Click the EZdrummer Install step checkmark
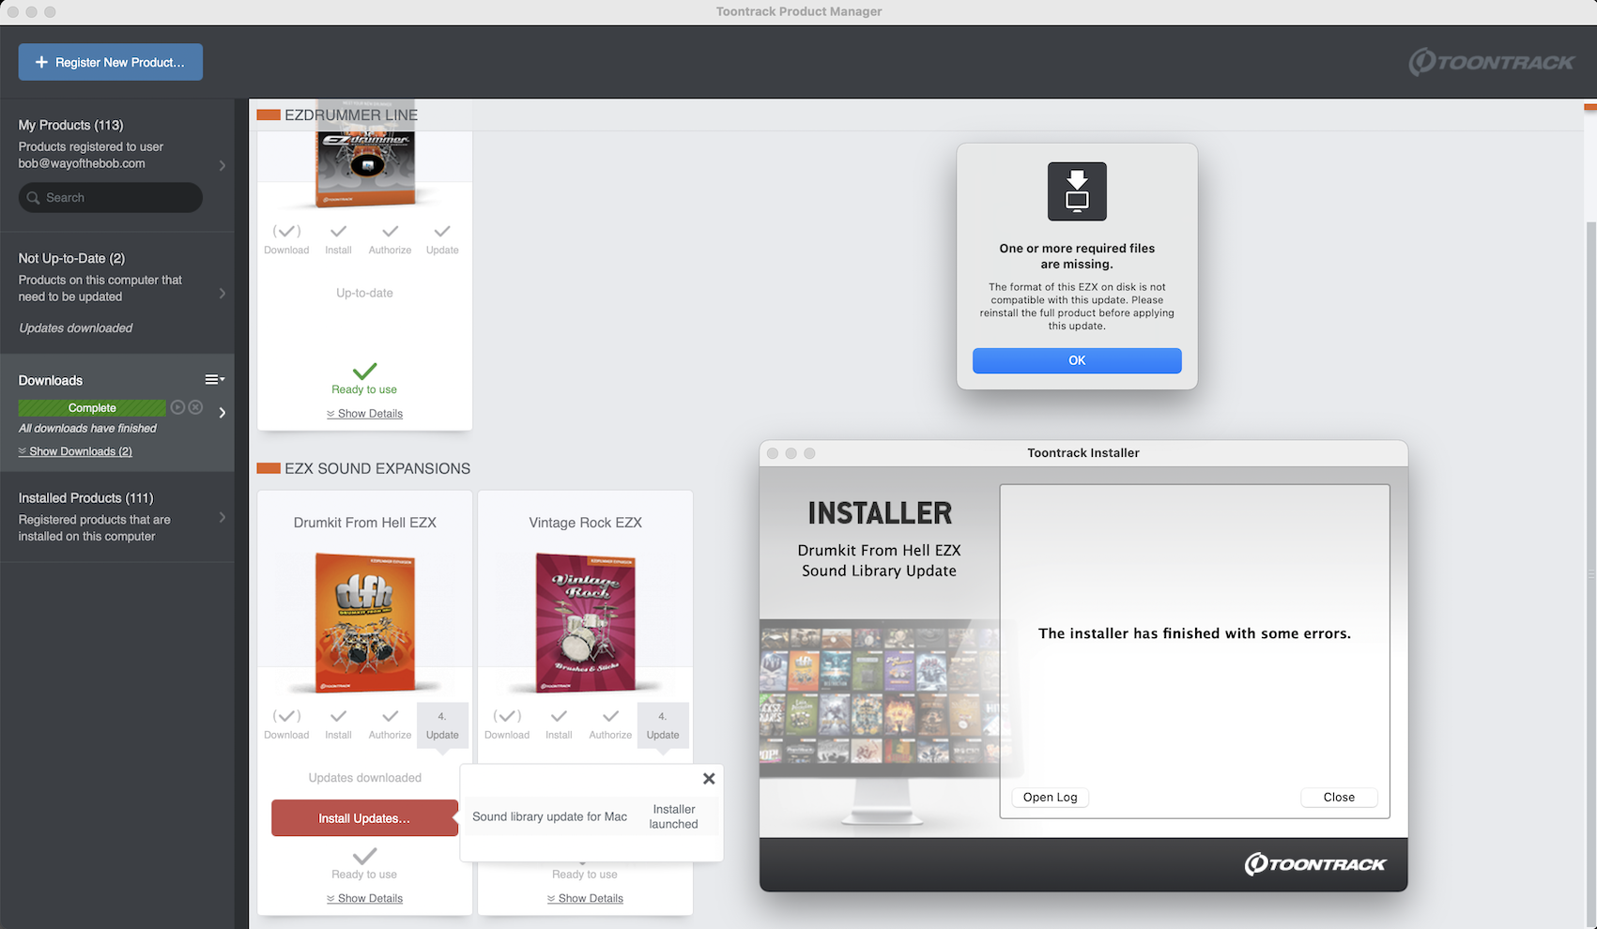 [338, 232]
